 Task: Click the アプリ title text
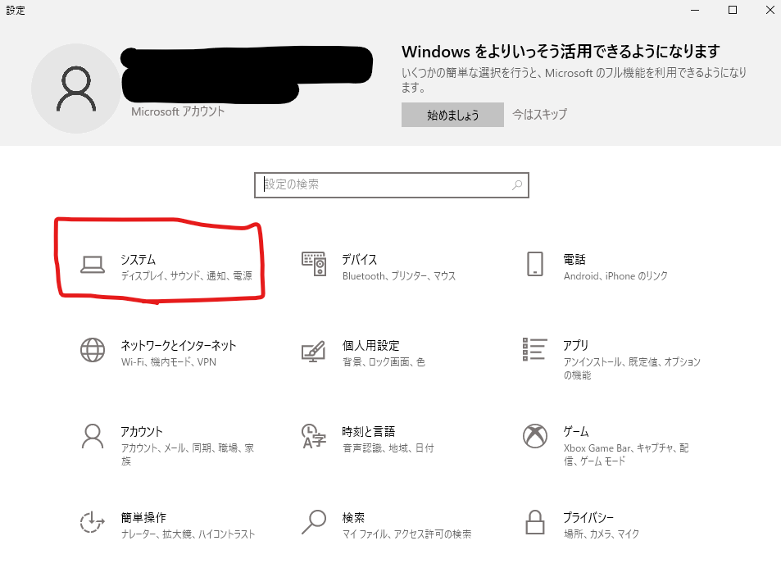point(576,345)
